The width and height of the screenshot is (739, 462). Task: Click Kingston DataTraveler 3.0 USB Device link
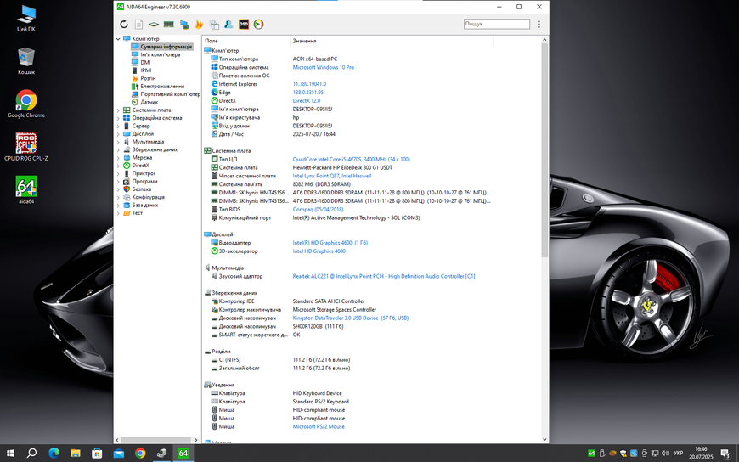350,318
